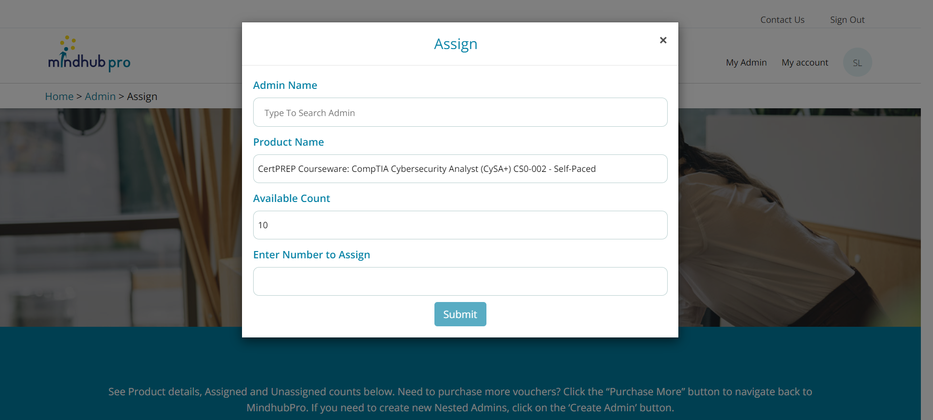Focus the Admin Name search field
933x420 pixels.
point(460,113)
